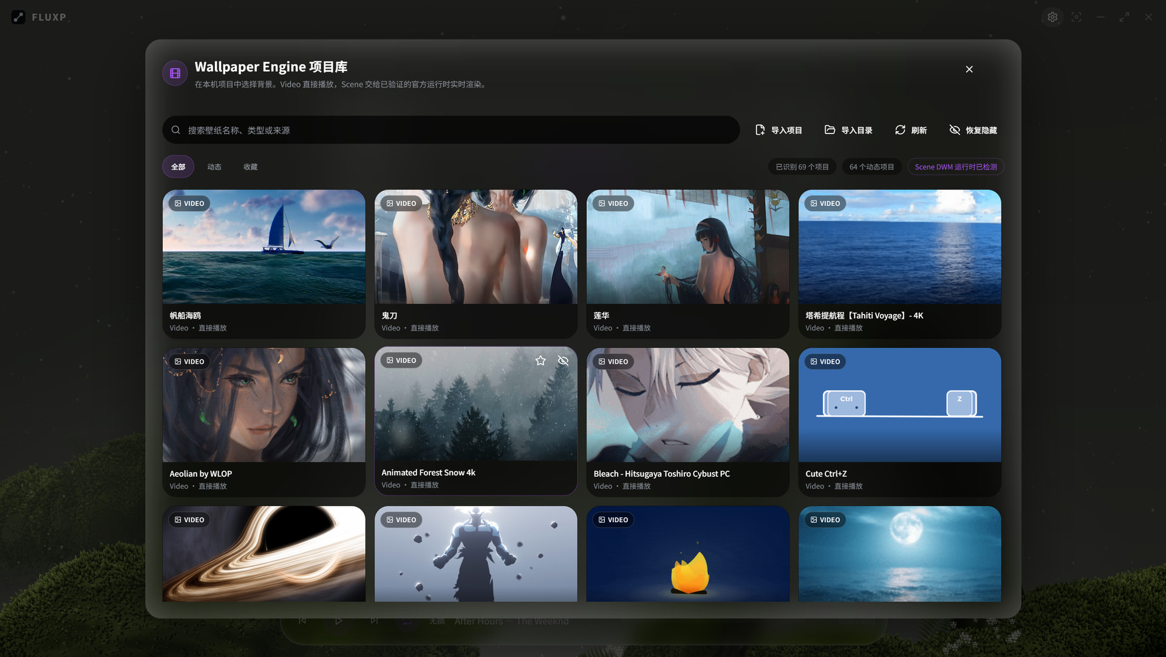This screenshot has height=657, width=1166.
Task: Click the FLUXP app logo icon
Action: click(x=18, y=17)
